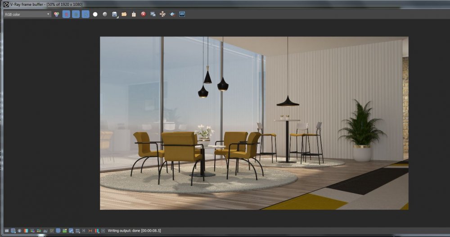Viewport: 450px width, 237px height.
Task: Open the histogram icon in status bar
Action: click(45, 231)
